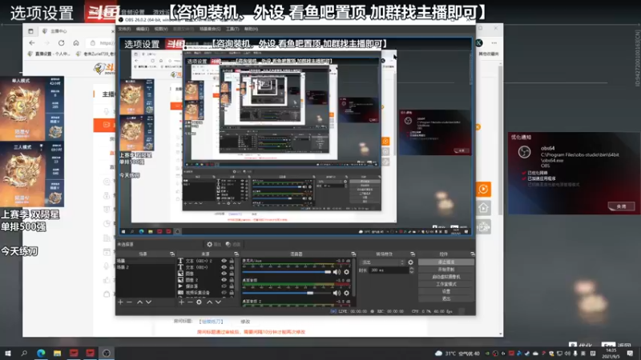Mute the 麦克风/Aux speaker icon
The height and width of the screenshot is (360, 641).
337,272
